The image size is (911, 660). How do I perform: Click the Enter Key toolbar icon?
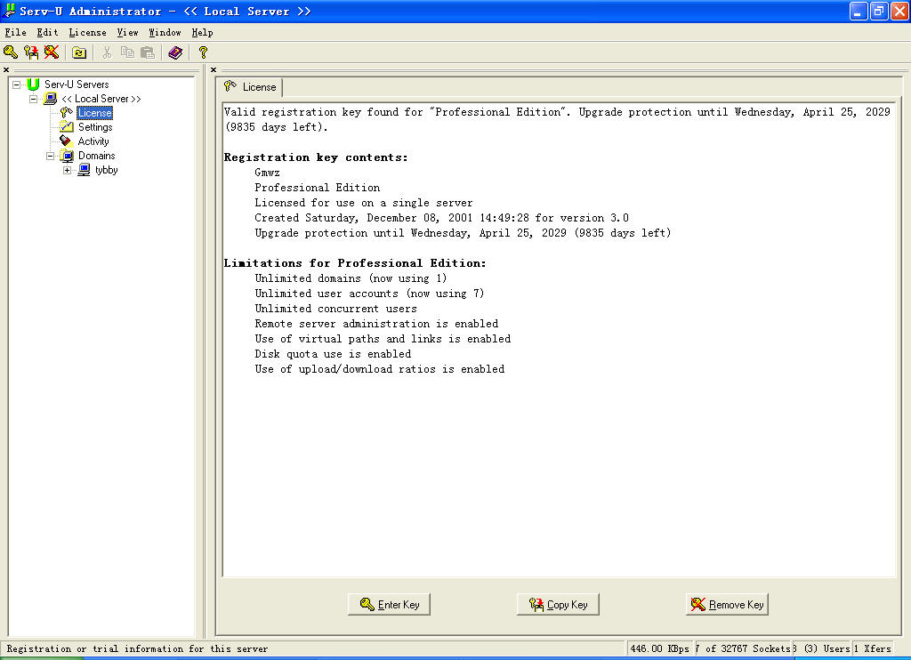tap(10, 52)
